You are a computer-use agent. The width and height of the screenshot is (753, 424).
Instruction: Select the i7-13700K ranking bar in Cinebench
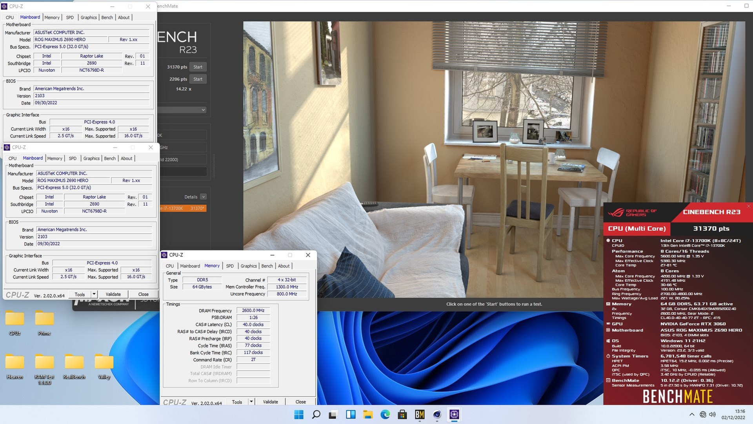click(x=182, y=208)
